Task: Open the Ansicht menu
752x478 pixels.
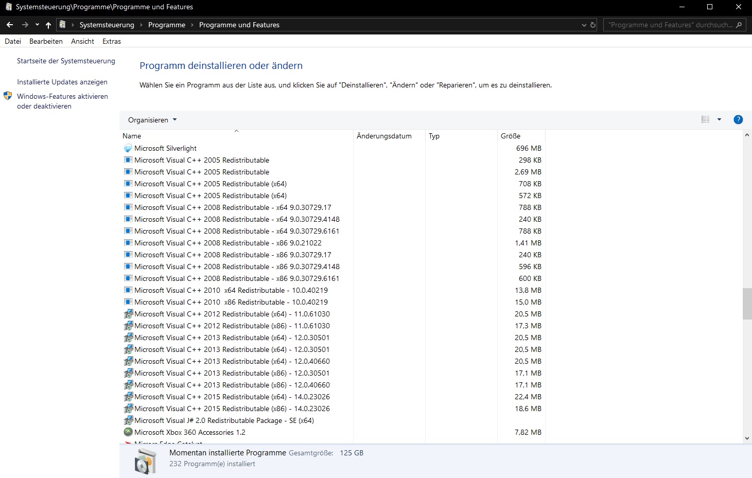Action: pyautogui.click(x=82, y=41)
